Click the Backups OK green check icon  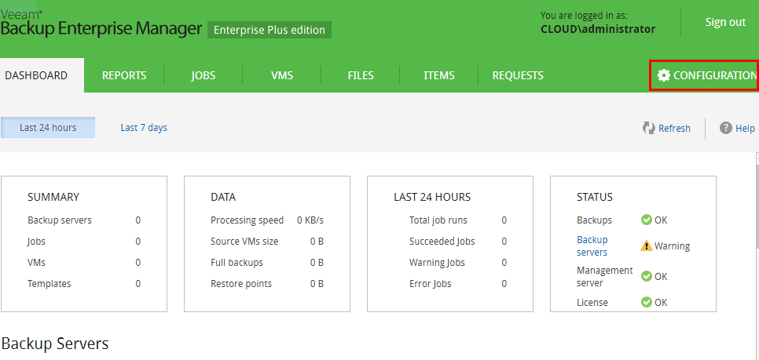click(647, 220)
